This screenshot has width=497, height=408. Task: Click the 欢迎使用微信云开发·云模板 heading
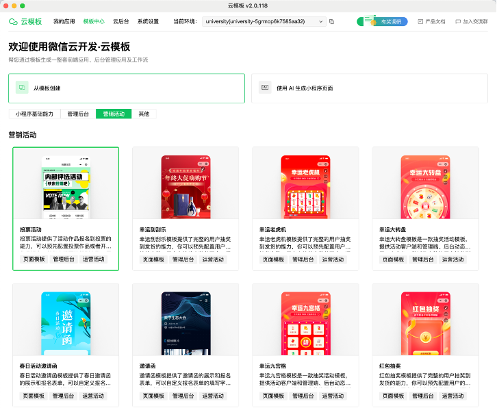tap(69, 47)
